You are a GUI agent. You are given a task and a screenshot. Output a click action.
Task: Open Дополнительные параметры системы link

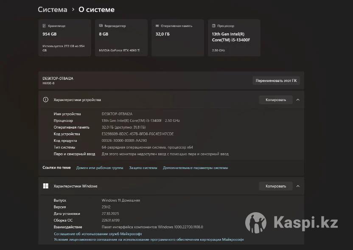(x=195, y=168)
